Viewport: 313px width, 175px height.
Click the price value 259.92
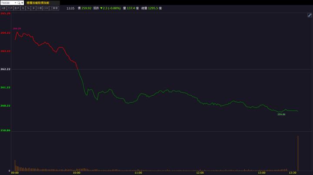(86, 8)
